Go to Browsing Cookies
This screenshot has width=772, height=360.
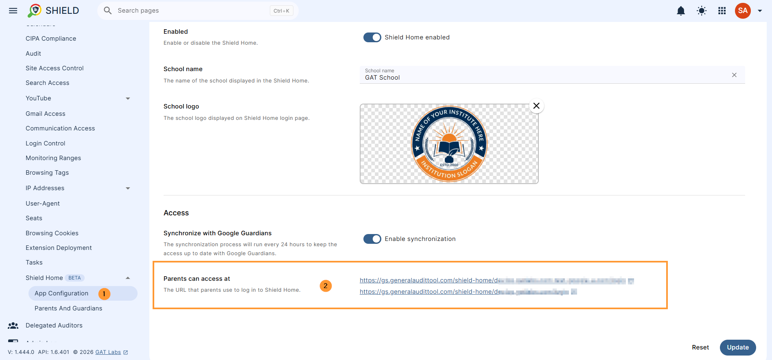pos(52,233)
